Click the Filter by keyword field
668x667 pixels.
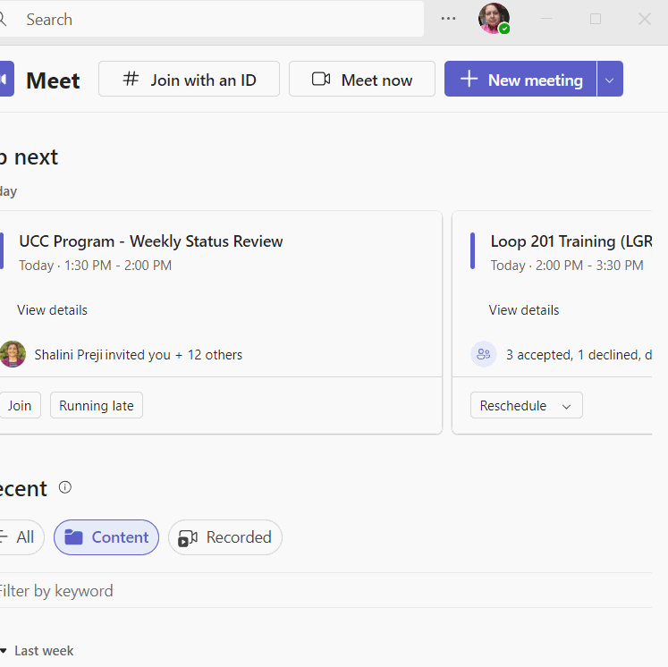179,591
